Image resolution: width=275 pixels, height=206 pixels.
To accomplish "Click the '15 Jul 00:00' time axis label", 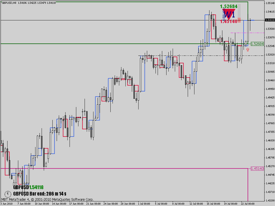I will pos(214,204).
